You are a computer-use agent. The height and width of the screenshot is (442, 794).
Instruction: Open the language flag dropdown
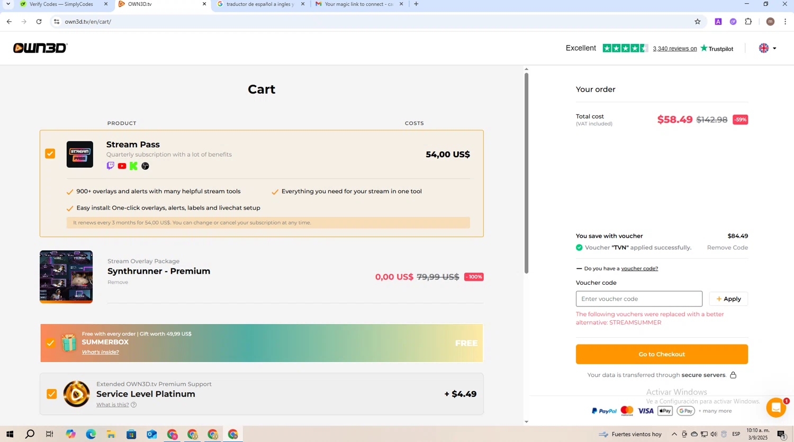pos(768,48)
